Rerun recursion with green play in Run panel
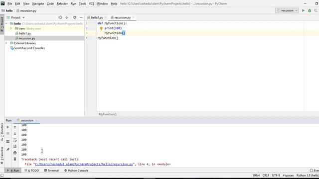This screenshot has height=179, width=319. point(8,127)
